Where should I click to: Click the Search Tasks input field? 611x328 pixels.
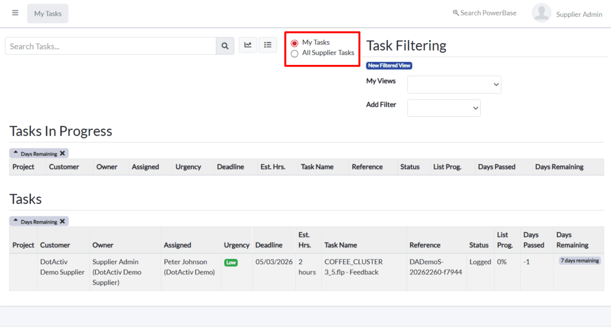click(x=110, y=46)
